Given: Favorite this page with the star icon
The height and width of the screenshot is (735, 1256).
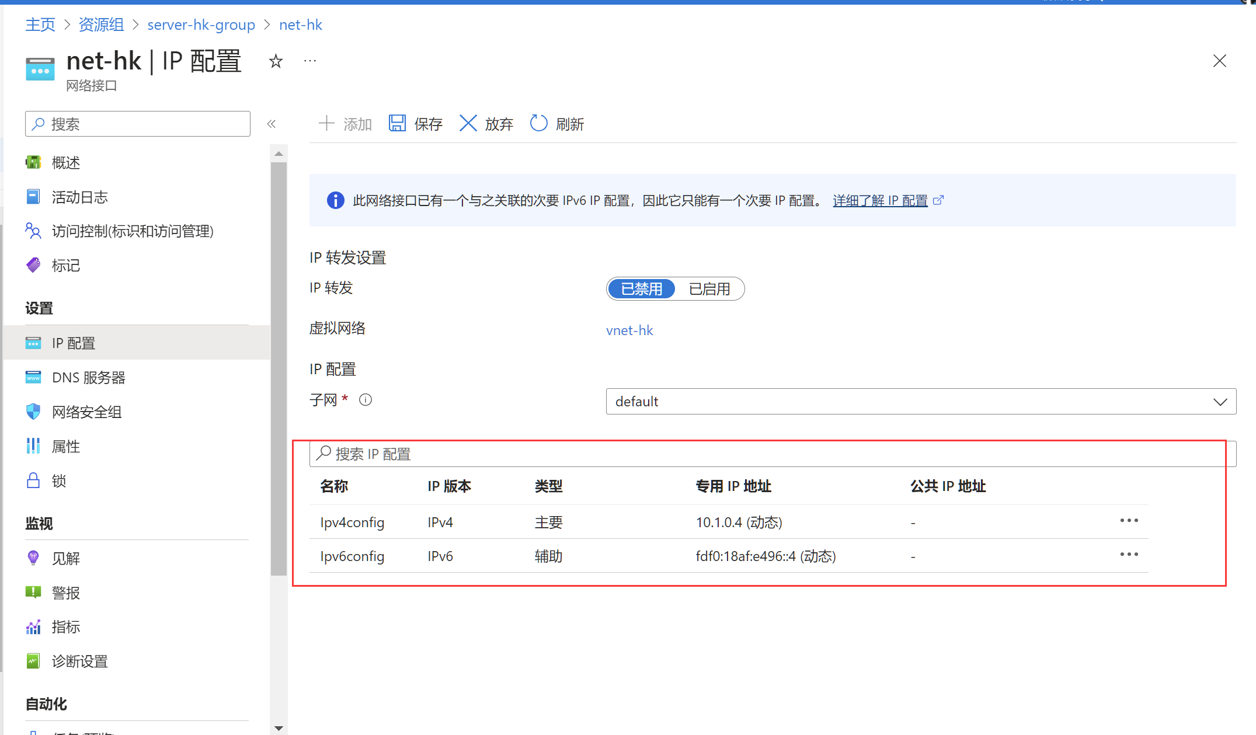Looking at the screenshot, I should pyautogui.click(x=276, y=61).
